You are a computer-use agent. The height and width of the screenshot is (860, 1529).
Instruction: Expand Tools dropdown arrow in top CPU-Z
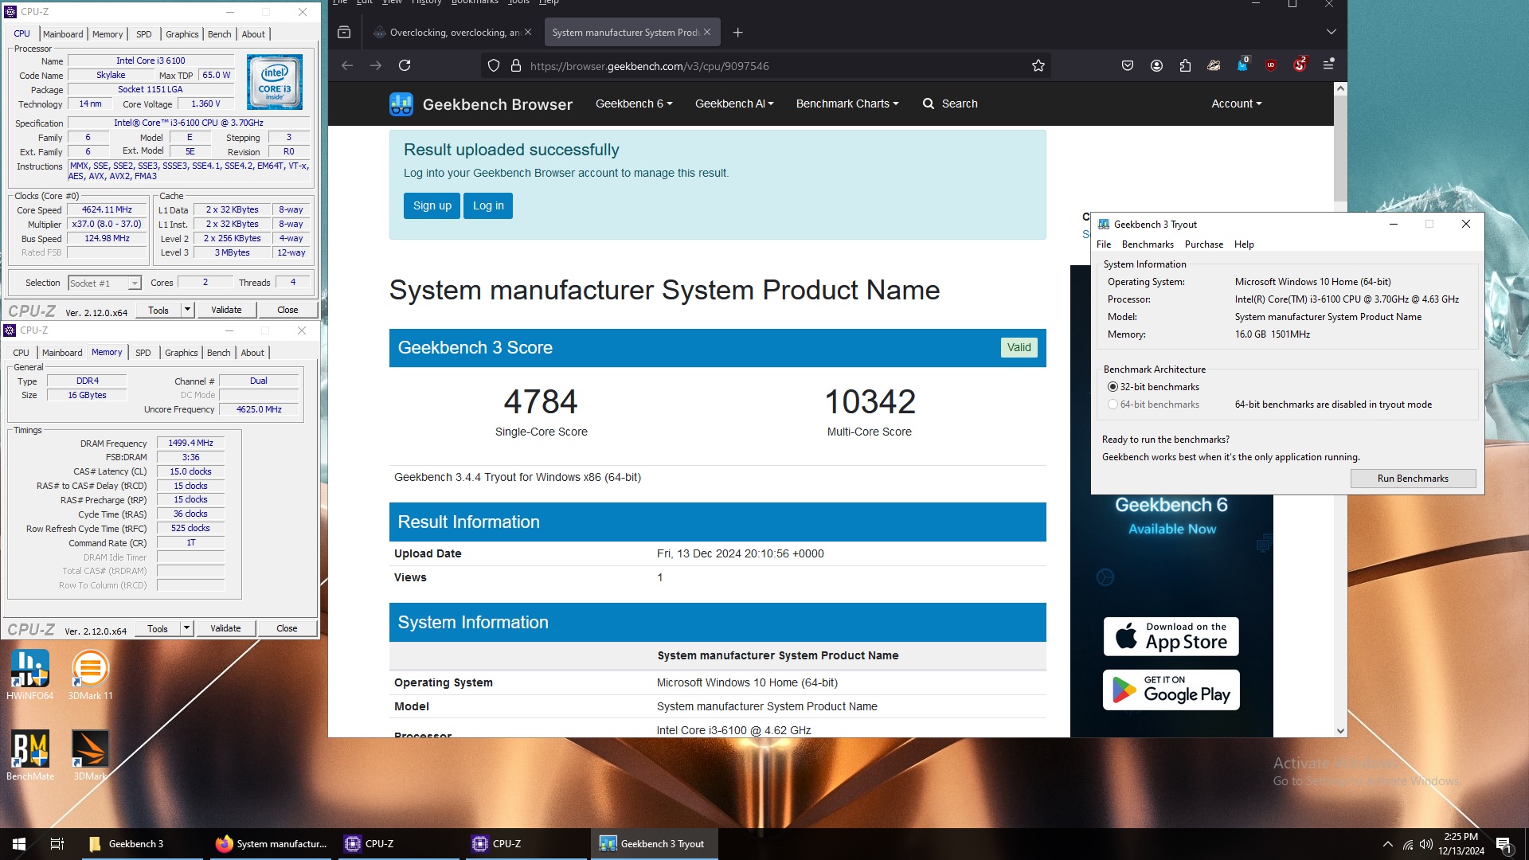pos(188,310)
